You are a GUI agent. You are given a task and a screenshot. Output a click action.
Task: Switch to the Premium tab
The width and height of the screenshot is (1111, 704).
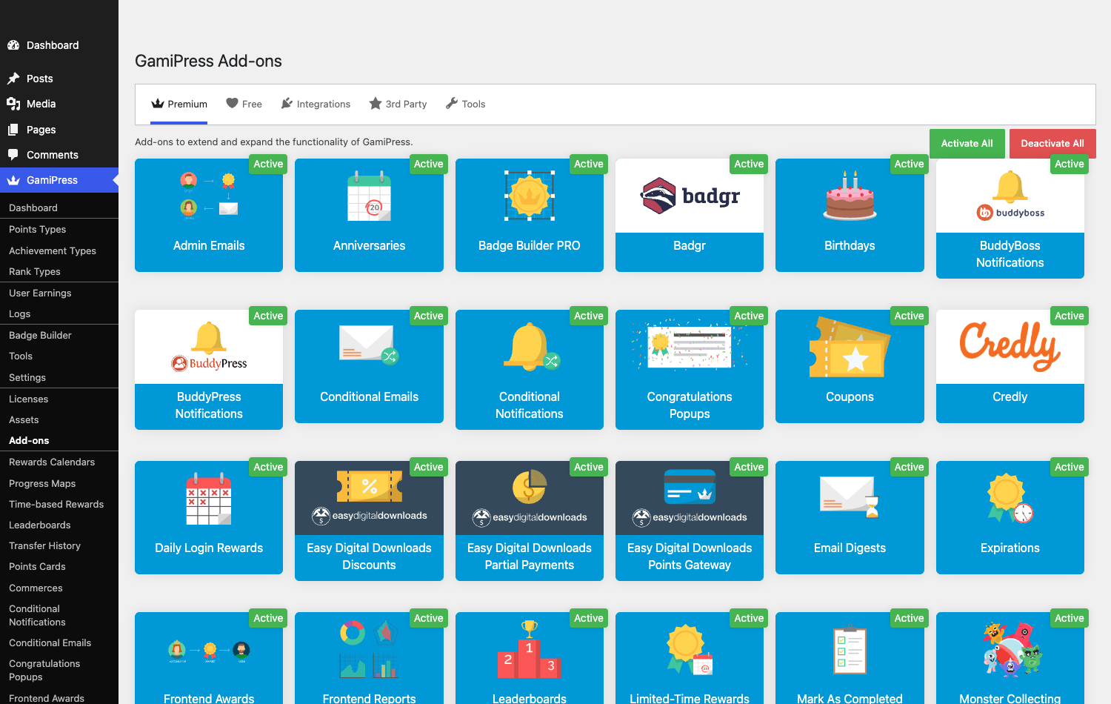179,104
